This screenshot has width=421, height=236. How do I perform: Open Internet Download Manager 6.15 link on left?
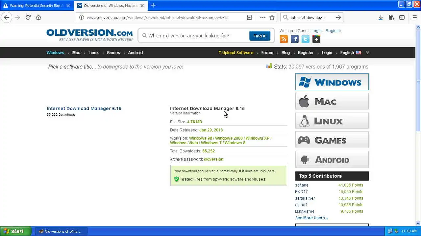(84, 108)
